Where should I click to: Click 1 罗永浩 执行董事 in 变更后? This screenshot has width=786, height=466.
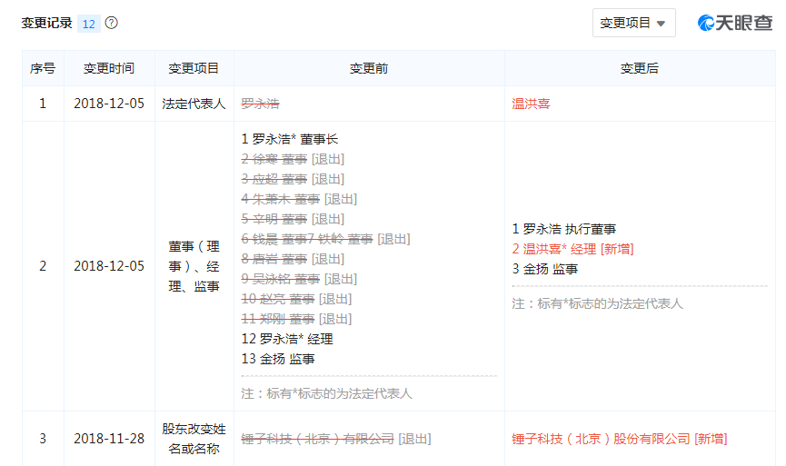pyautogui.click(x=564, y=229)
